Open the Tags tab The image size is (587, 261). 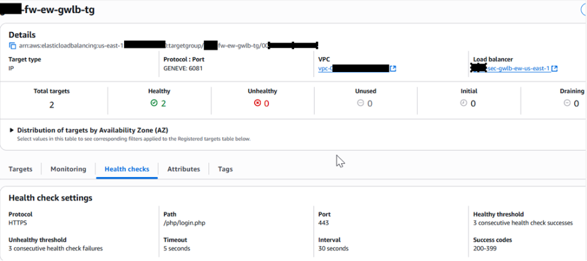point(225,169)
